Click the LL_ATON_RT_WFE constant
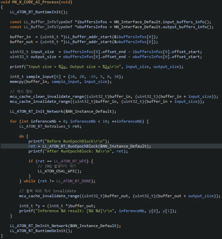The image size is (222, 239). 70,161
